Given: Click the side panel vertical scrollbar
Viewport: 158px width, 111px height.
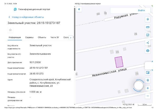Looking at the screenshot, I should (x=75, y=39).
